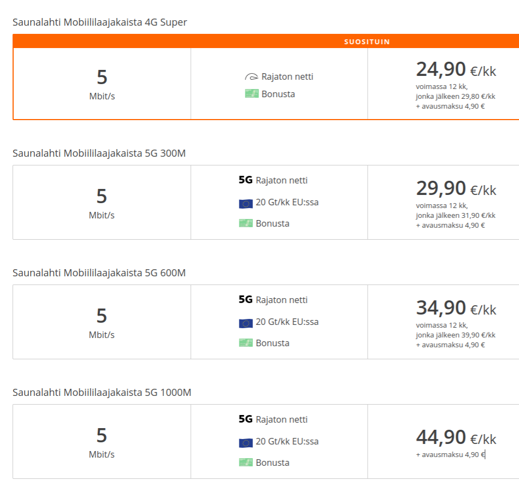
Task: Click the 5G icon in 5G 300M plan
Action: point(246,180)
